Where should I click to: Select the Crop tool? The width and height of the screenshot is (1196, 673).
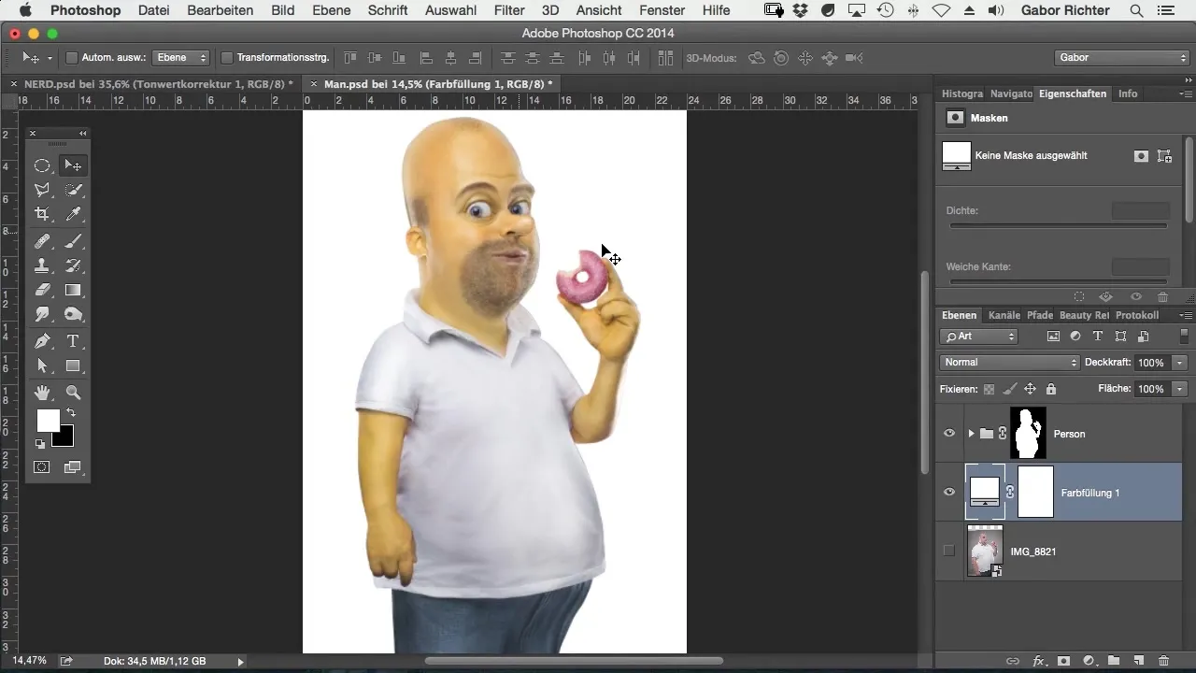click(42, 214)
